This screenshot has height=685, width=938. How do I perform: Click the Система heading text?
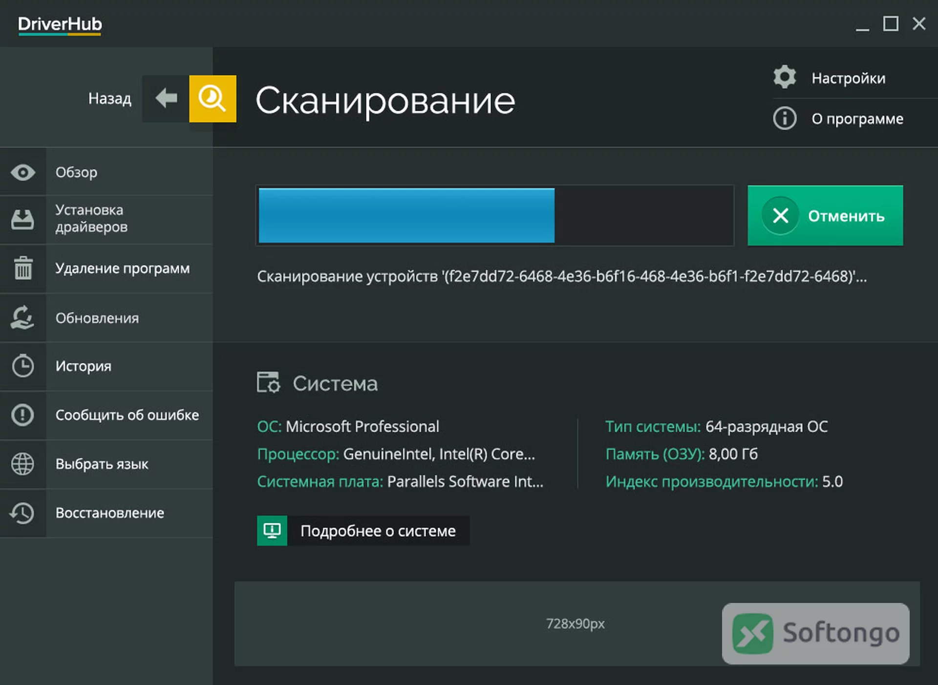point(335,383)
